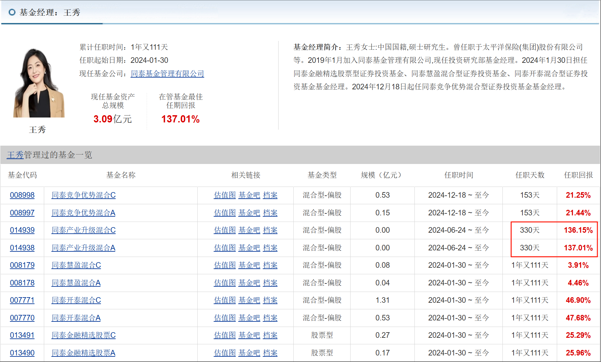The width and height of the screenshot is (601, 362).
Task: Open 估值图 for 同泰产业升级混合A
Action: pos(225,248)
